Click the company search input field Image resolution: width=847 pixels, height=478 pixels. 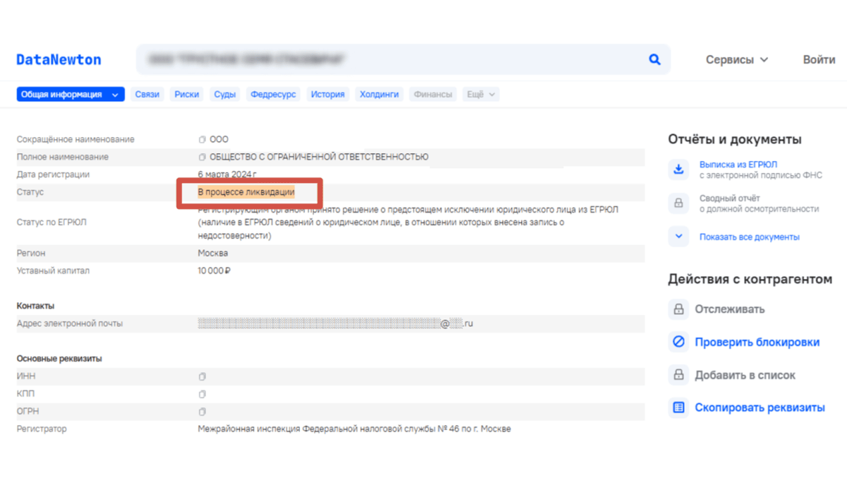(403, 60)
